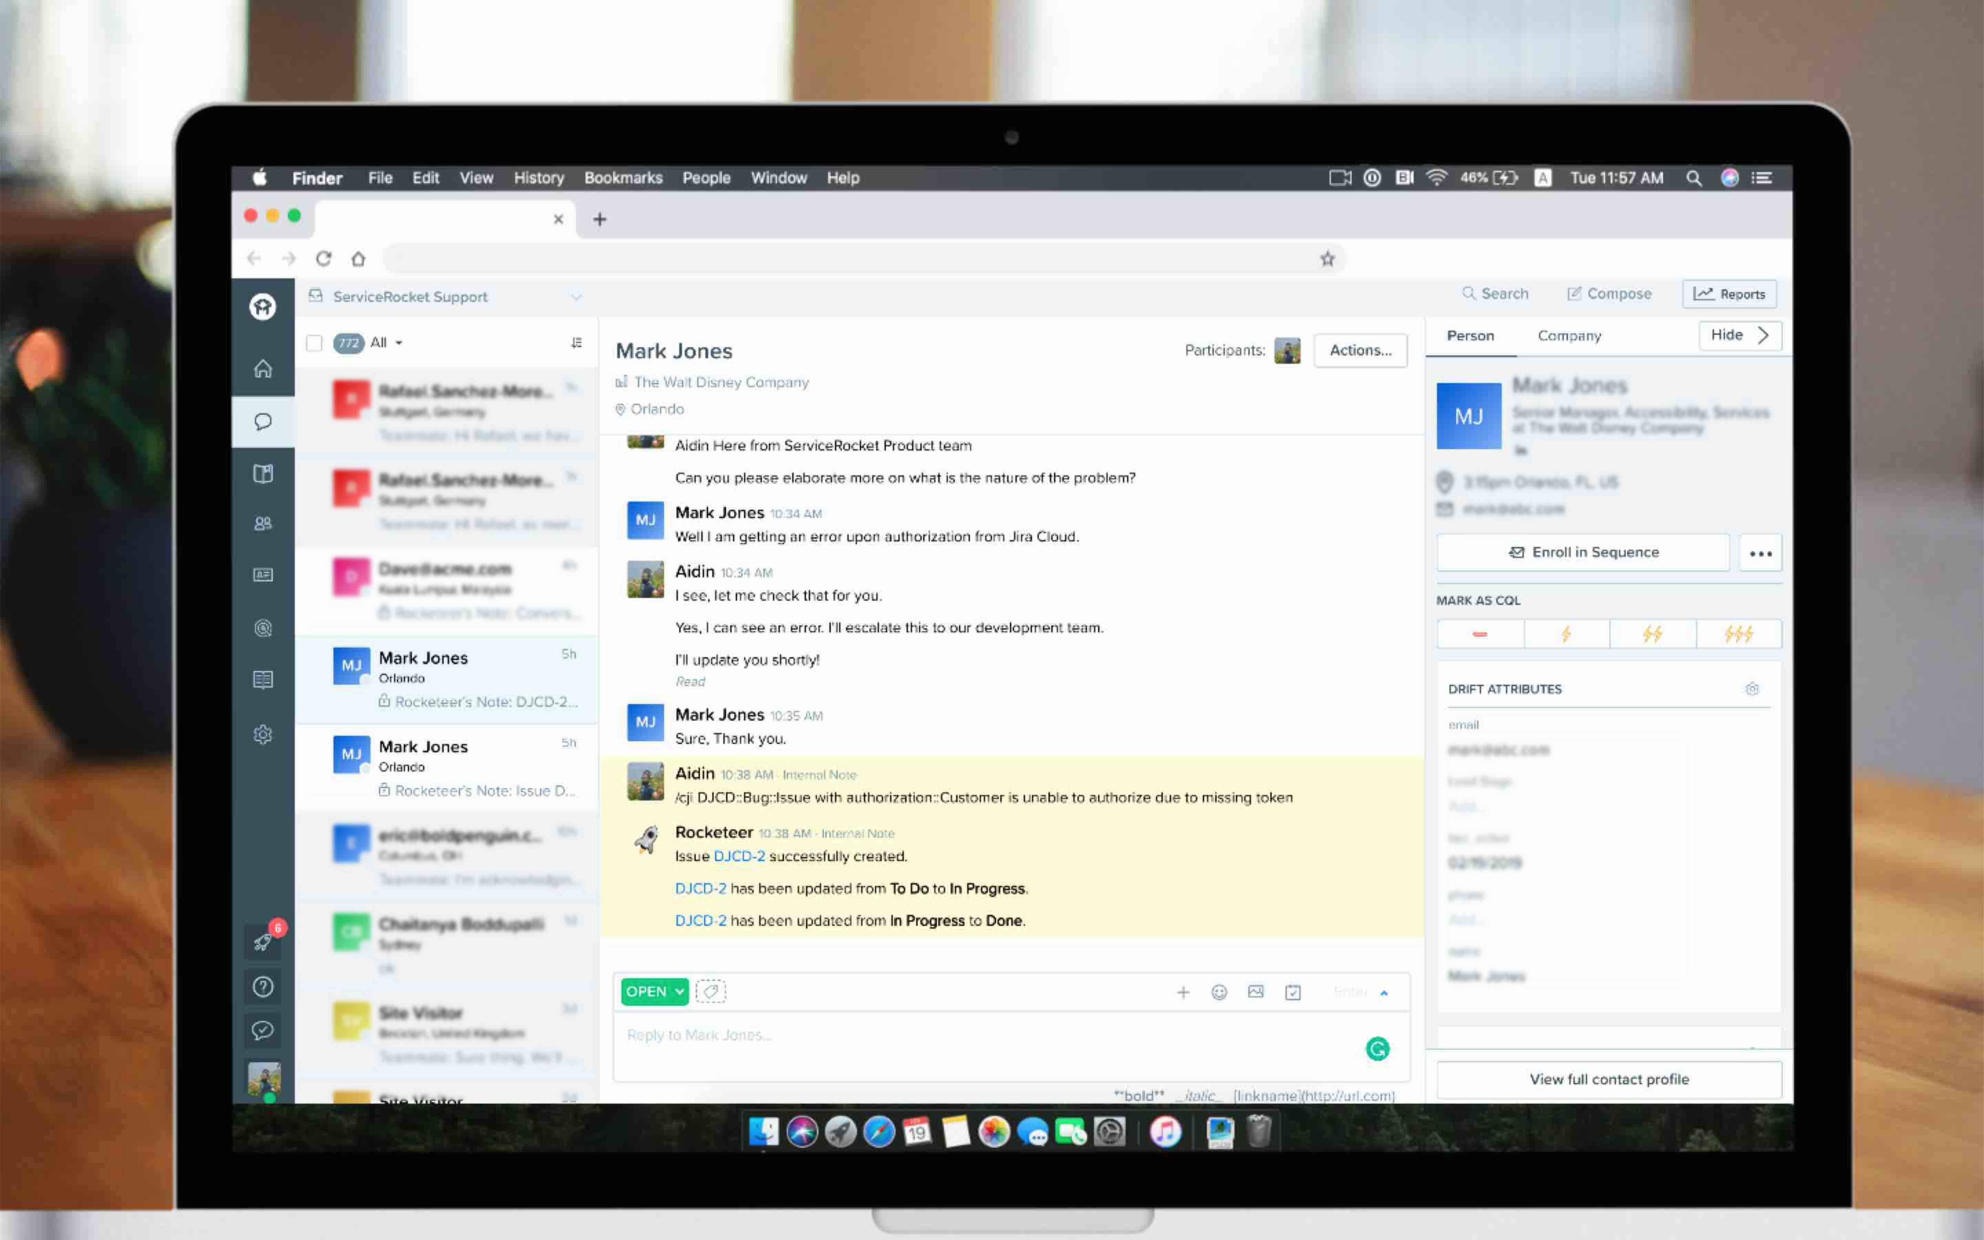Reload the browser page
This screenshot has width=1984, height=1240.
324,259
